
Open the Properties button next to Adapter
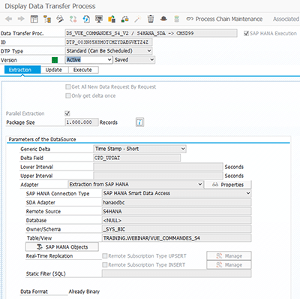click(x=228, y=185)
